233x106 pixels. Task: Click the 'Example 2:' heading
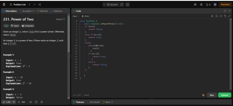9,72
